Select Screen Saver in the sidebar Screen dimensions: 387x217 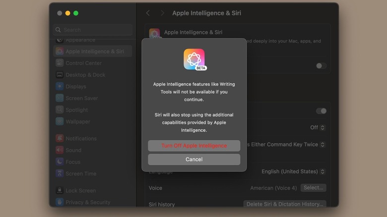point(93,98)
